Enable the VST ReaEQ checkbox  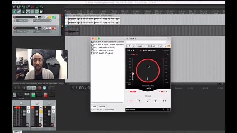click(92, 53)
